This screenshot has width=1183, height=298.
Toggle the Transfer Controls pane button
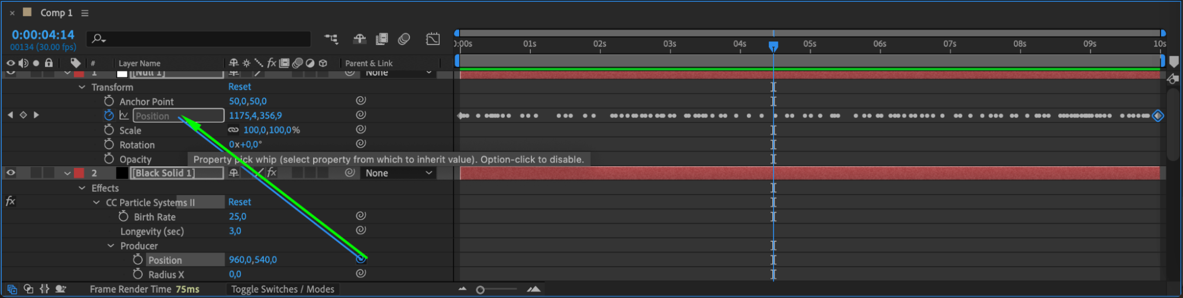point(28,289)
